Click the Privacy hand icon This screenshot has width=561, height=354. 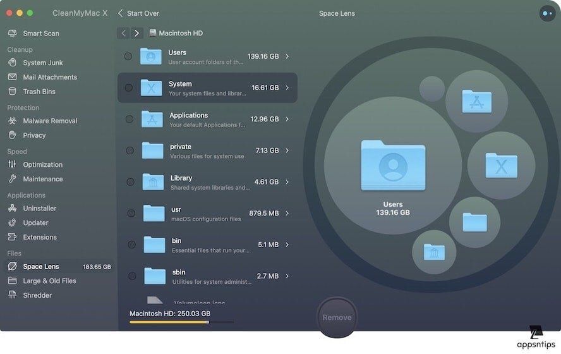click(x=12, y=135)
